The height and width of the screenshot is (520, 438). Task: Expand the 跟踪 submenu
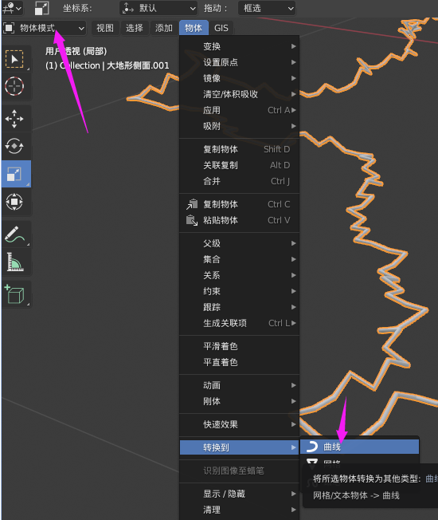click(240, 307)
